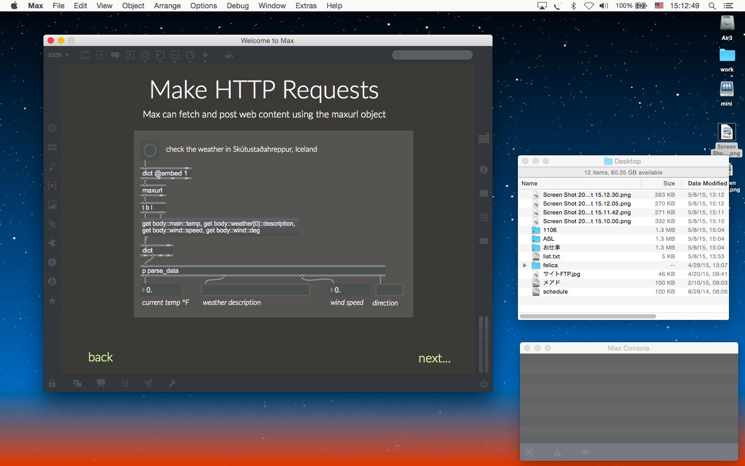Viewport: 745px width, 466px height.
Task: Open the Arrange menu
Action: coord(167,6)
